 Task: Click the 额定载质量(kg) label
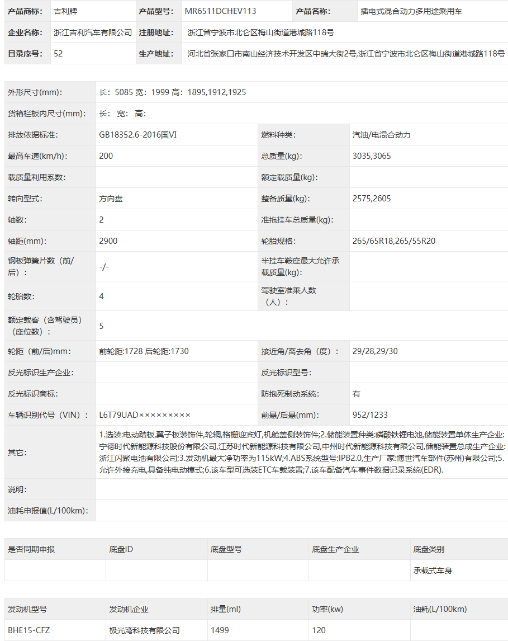click(x=289, y=177)
